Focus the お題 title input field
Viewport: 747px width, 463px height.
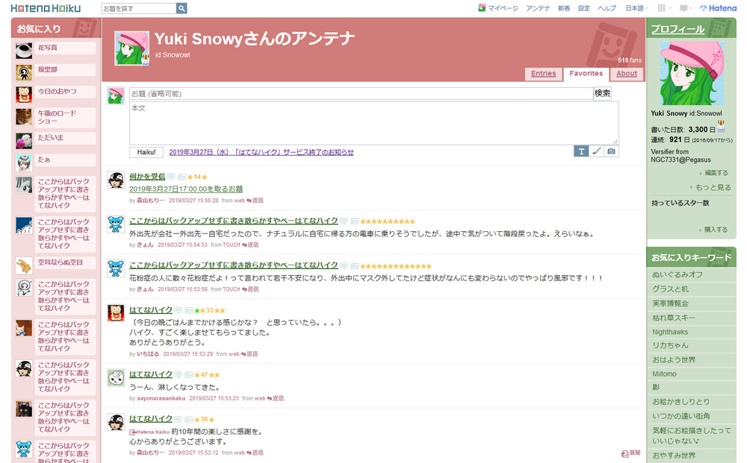pyautogui.click(x=361, y=94)
